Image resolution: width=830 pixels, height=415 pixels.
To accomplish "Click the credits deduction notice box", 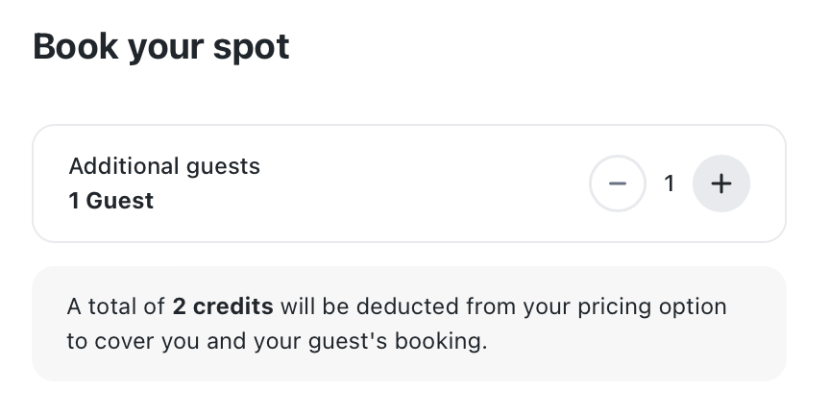I will pyautogui.click(x=409, y=324).
